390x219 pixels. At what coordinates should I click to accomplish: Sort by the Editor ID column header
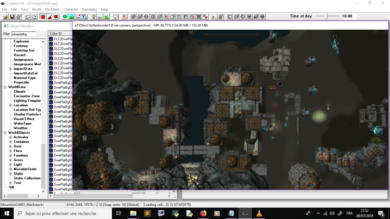[60, 34]
